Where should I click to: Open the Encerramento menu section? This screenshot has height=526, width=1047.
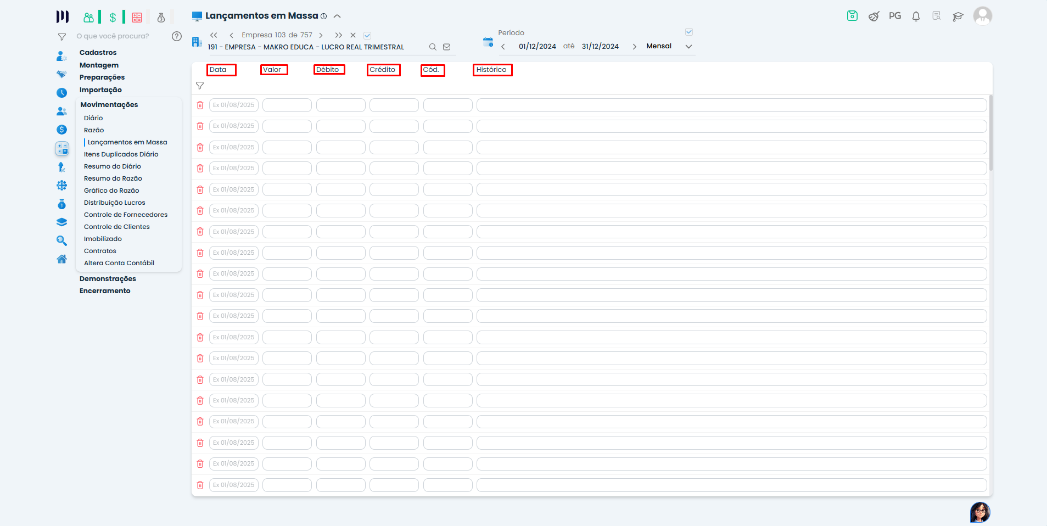(x=105, y=291)
